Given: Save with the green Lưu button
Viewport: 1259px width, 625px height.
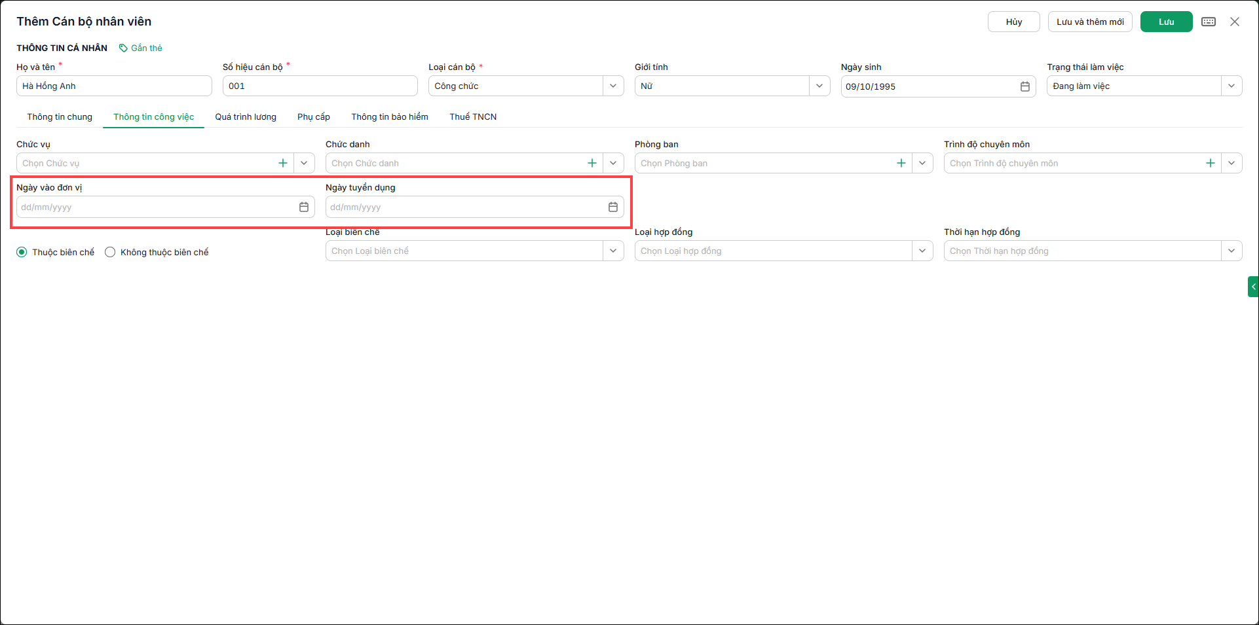Looking at the screenshot, I should point(1167,22).
